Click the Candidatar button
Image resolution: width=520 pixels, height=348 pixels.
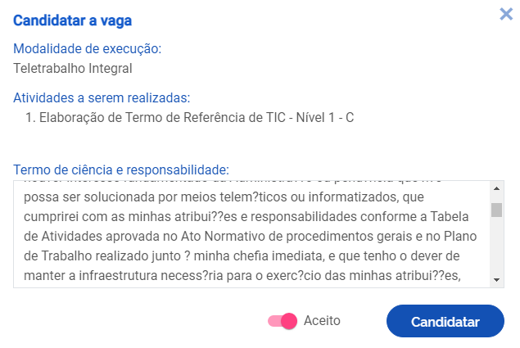point(445,322)
